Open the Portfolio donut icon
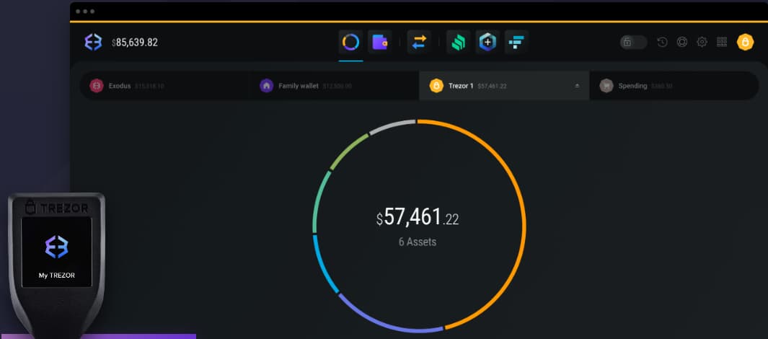The height and width of the screenshot is (339, 768). pyautogui.click(x=350, y=43)
